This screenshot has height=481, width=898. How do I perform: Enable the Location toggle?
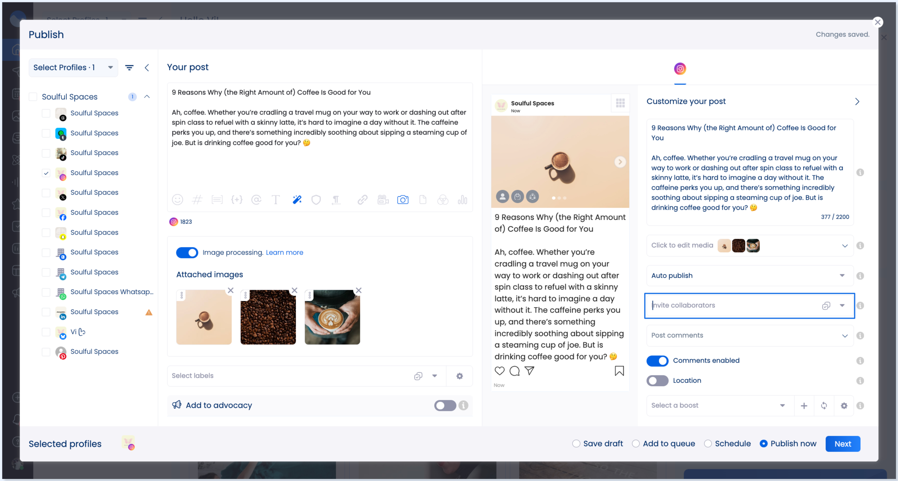pyautogui.click(x=657, y=381)
